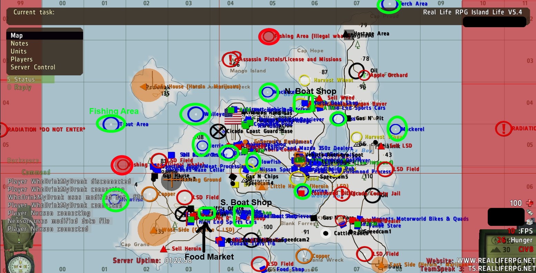The image size is (536, 273).
Task: Select the Cattle Ranch marker
Action: (325, 233)
